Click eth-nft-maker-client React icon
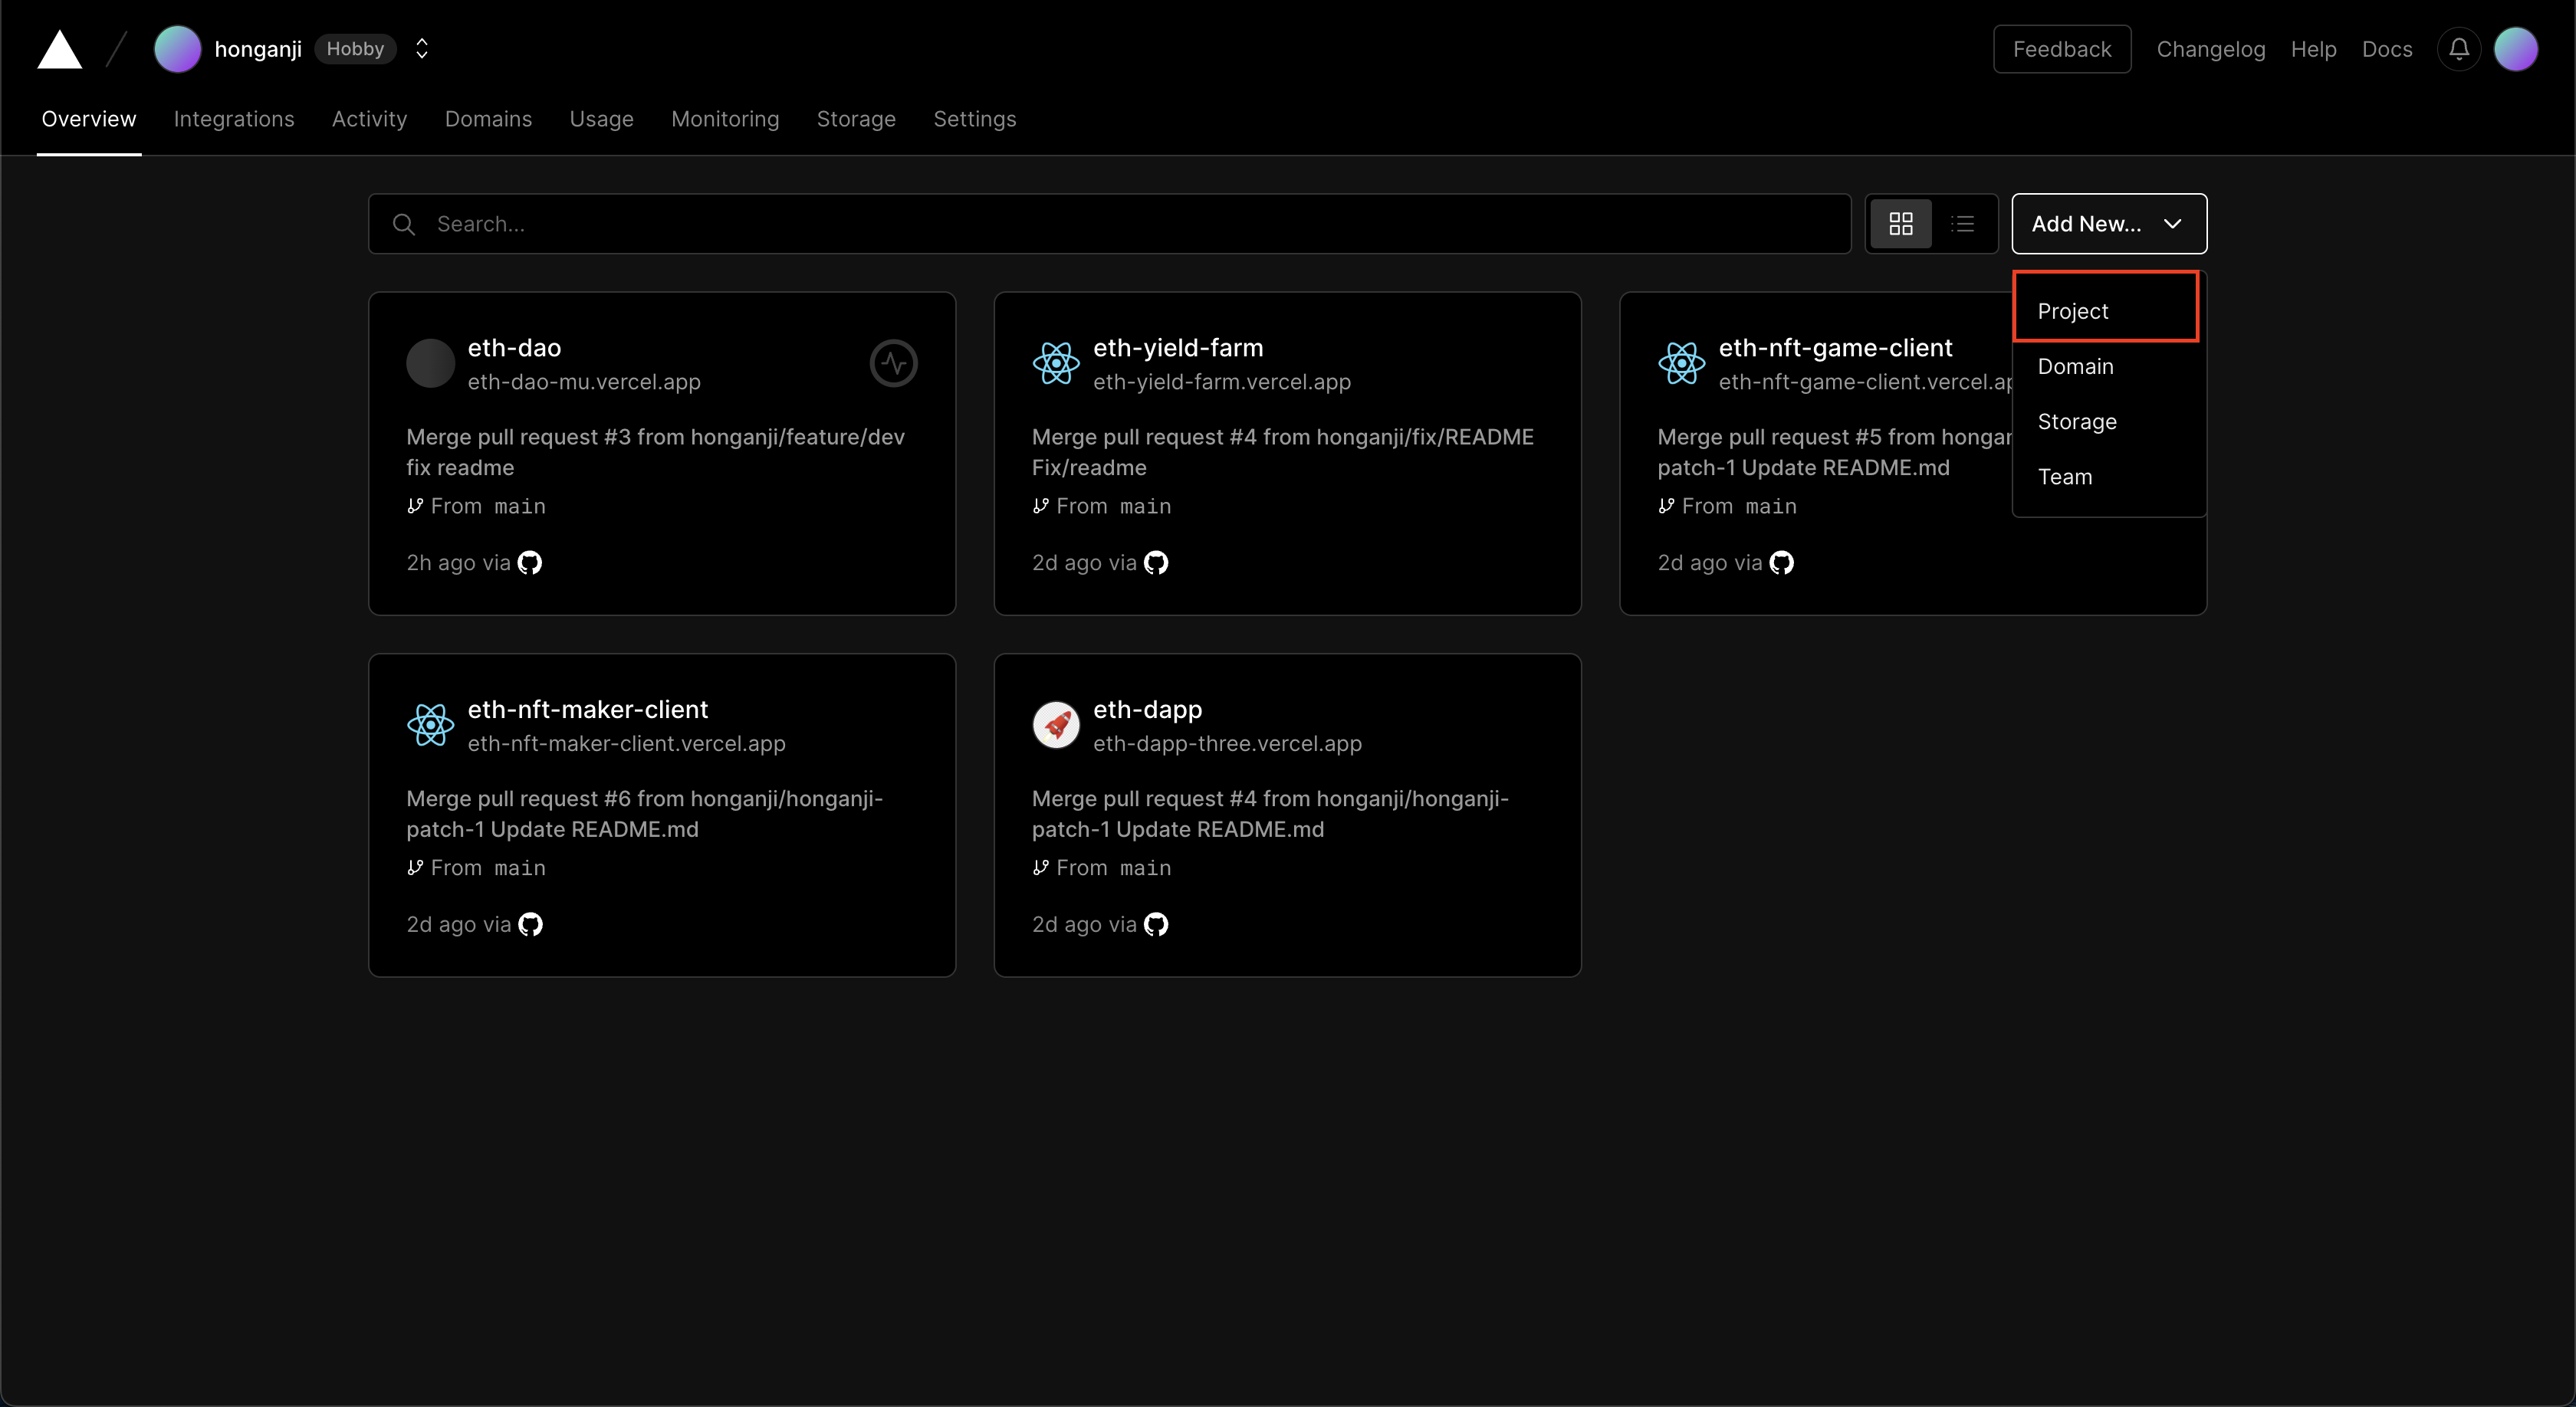This screenshot has width=2576, height=1407. tap(430, 724)
